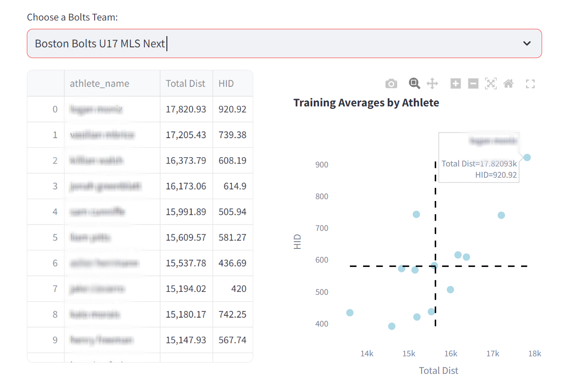Zoom out on the scatter plot

472,83
